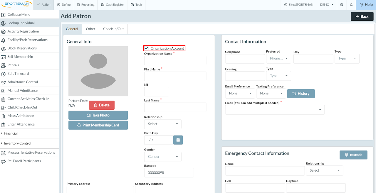This screenshot has height=193, width=376.
Task: Open the Relationship dropdown in General Info
Action: pos(162,124)
